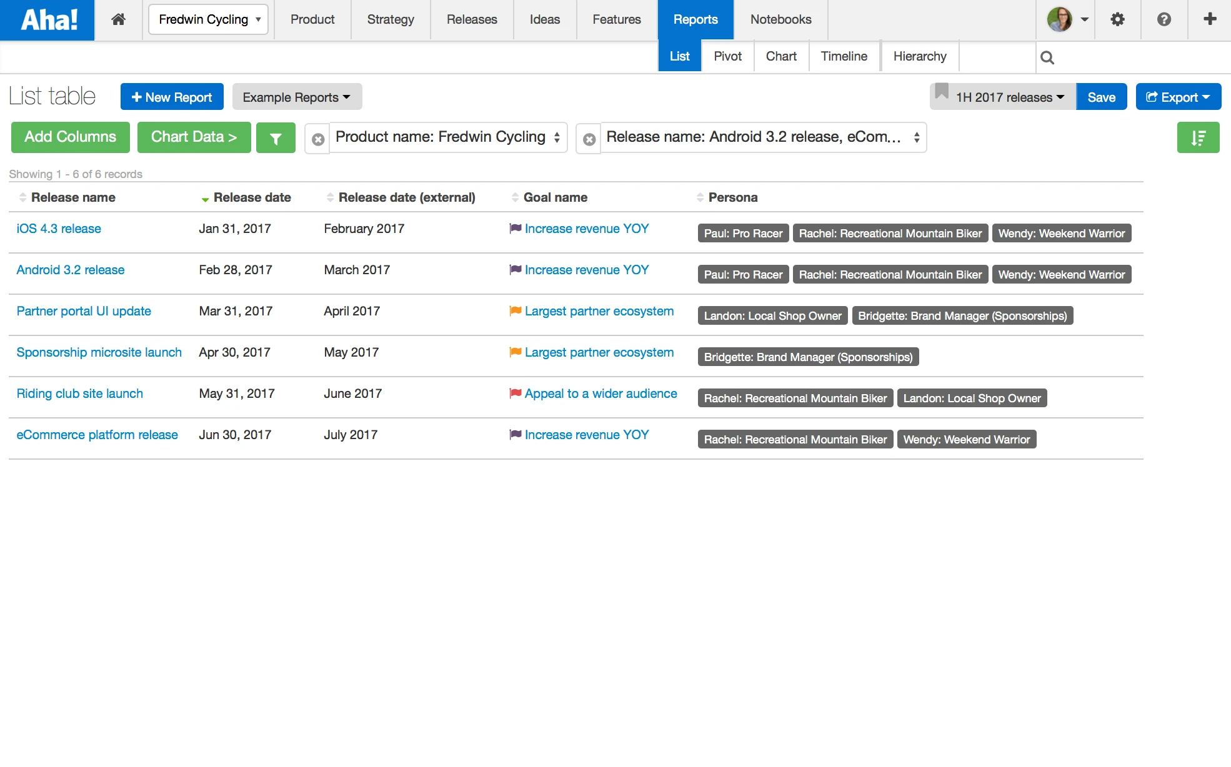Go to the home icon

pyautogui.click(x=118, y=19)
